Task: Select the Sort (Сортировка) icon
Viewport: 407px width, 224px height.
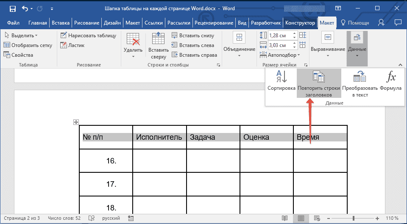Action: [282, 77]
